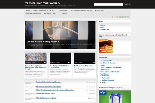Open What I've been doing over the last month post

[55, 90]
